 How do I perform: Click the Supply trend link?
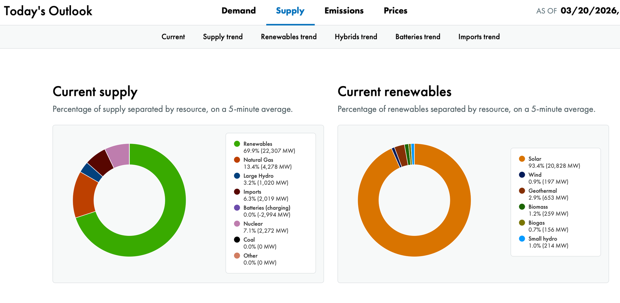pos(223,37)
